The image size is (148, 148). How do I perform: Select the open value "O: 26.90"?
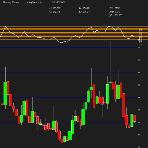coord(55,8)
